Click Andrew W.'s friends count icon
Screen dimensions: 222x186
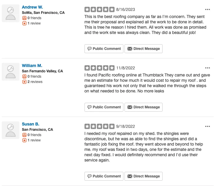click(24, 18)
